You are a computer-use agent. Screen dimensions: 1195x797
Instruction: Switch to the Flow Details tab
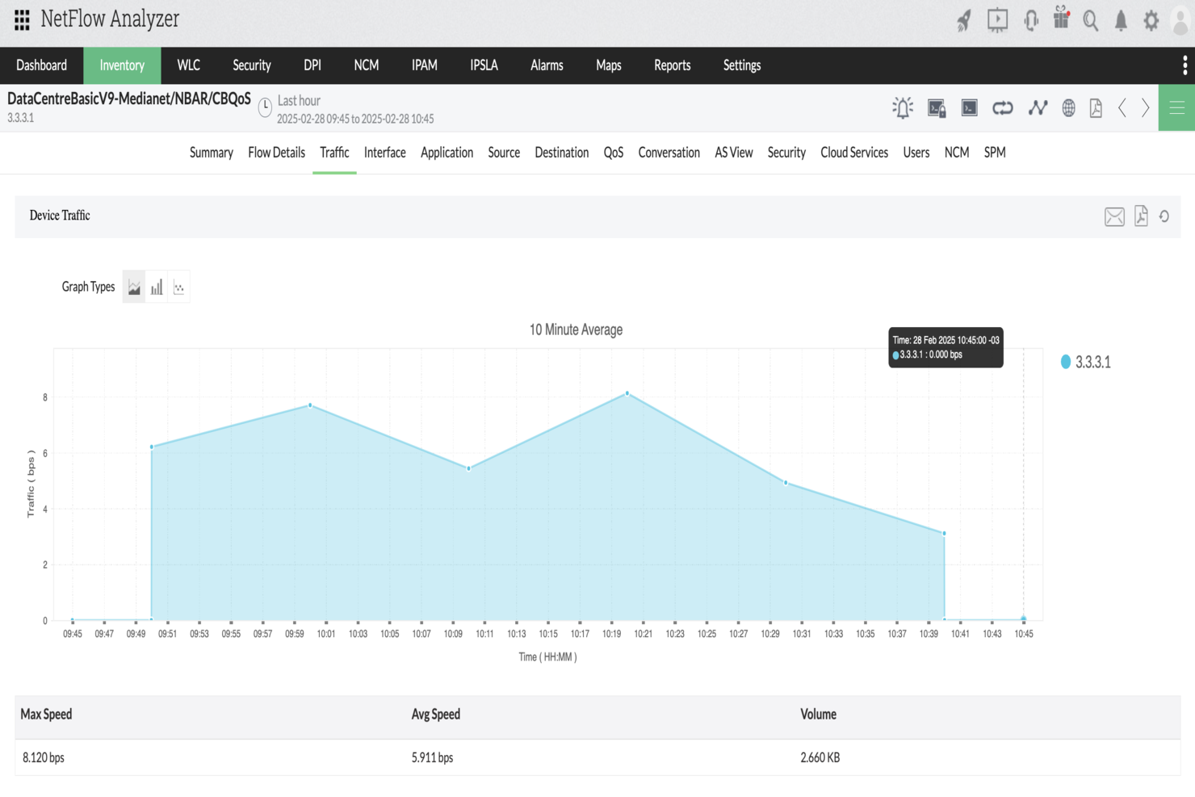pyautogui.click(x=276, y=153)
